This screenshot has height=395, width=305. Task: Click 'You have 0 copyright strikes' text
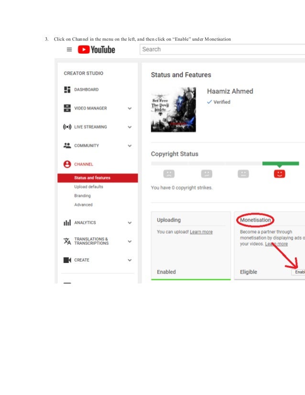point(182,187)
